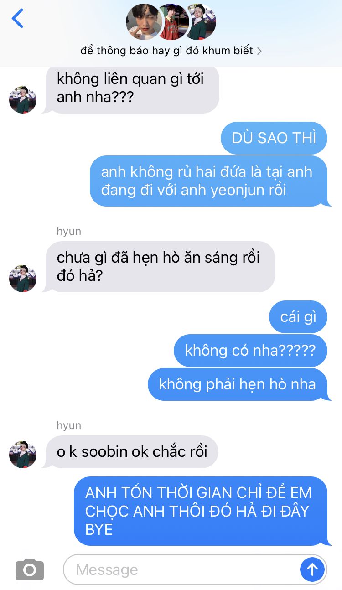Select the 'DÙ SAO THÌ' blue bubble
This screenshot has width=342, height=590.
pos(274,138)
